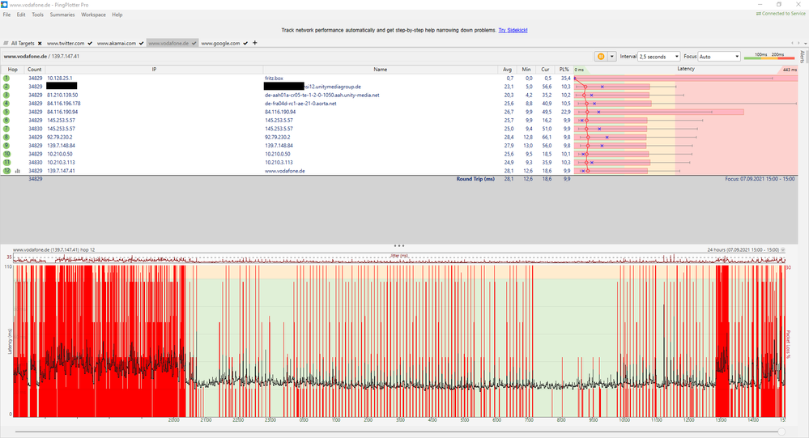Close the All Targets tab with its X

pos(40,44)
